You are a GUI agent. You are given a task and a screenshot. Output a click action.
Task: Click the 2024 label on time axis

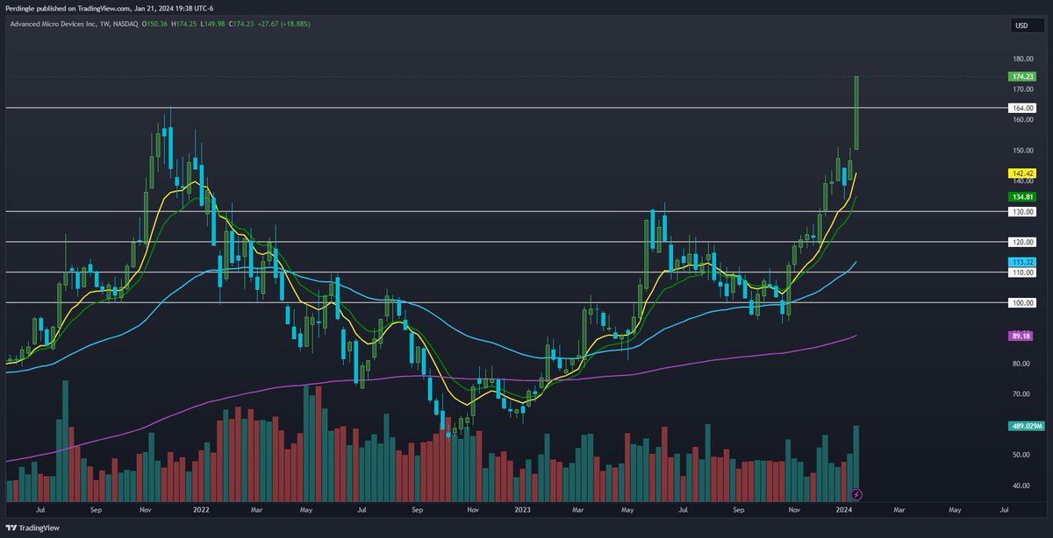pyautogui.click(x=844, y=508)
